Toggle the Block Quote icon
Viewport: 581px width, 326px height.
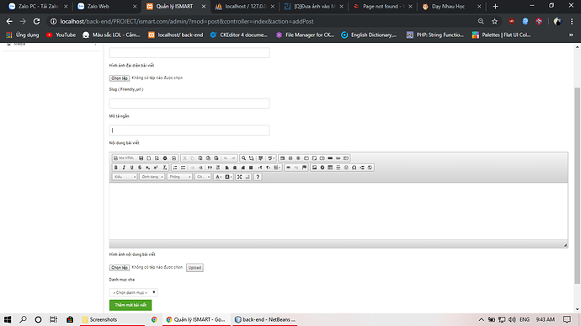coord(210,168)
